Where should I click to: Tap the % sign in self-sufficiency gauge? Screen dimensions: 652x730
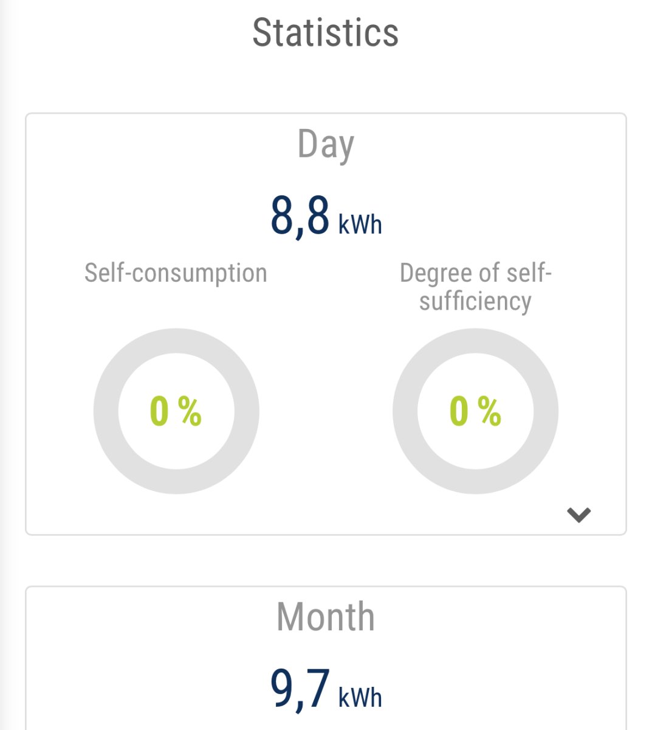[x=489, y=411]
